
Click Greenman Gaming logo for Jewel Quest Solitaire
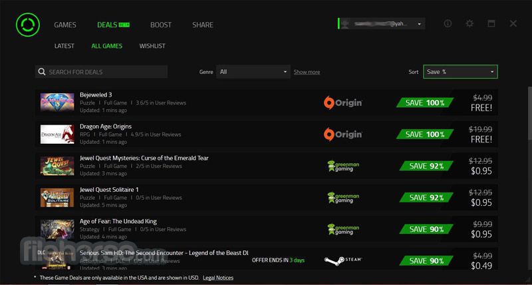click(x=343, y=197)
